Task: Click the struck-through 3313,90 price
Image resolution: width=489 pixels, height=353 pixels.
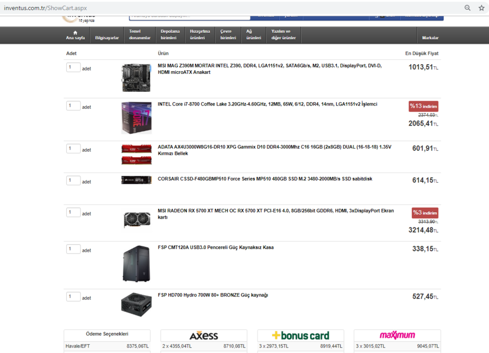Action: pos(428,221)
